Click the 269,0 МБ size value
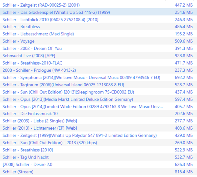The height and width of the screenshot is (177, 197). click(184, 143)
